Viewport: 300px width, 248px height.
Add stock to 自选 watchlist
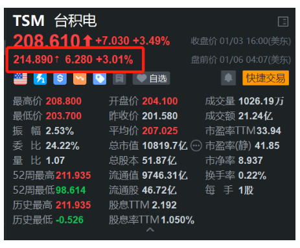click(152, 78)
